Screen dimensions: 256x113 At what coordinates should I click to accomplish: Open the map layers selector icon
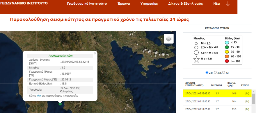pyautogui.click(x=169, y=39)
